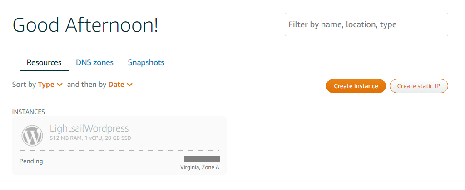
Task: Click the 'and then by' label text
Action: tap(87, 85)
